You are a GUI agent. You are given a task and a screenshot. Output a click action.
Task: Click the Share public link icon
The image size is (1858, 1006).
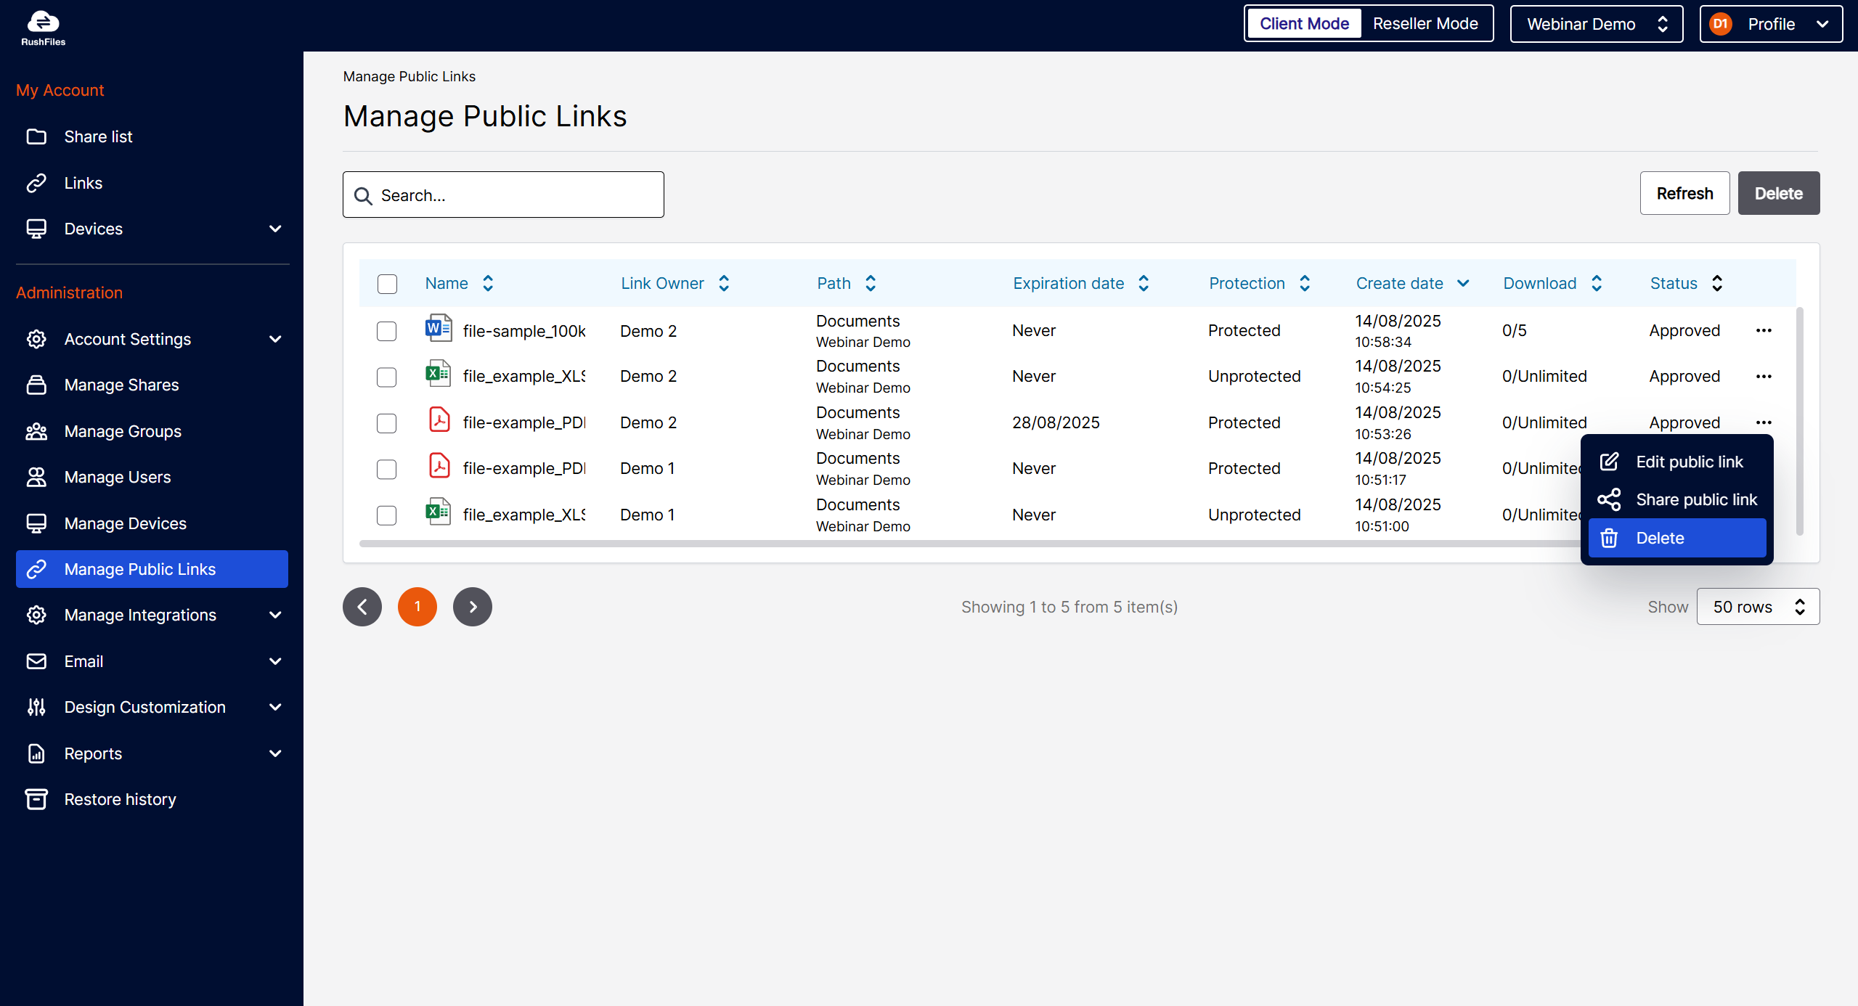tap(1609, 499)
